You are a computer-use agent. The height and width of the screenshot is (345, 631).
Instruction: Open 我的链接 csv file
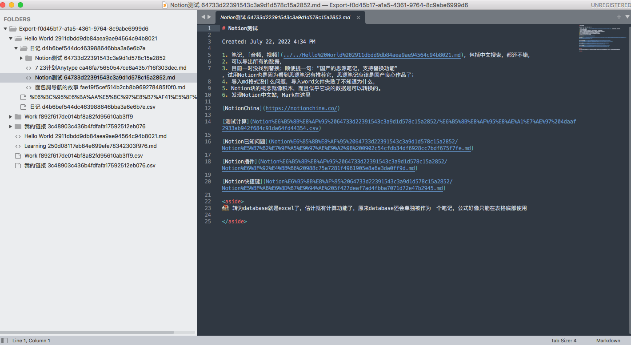point(90,166)
